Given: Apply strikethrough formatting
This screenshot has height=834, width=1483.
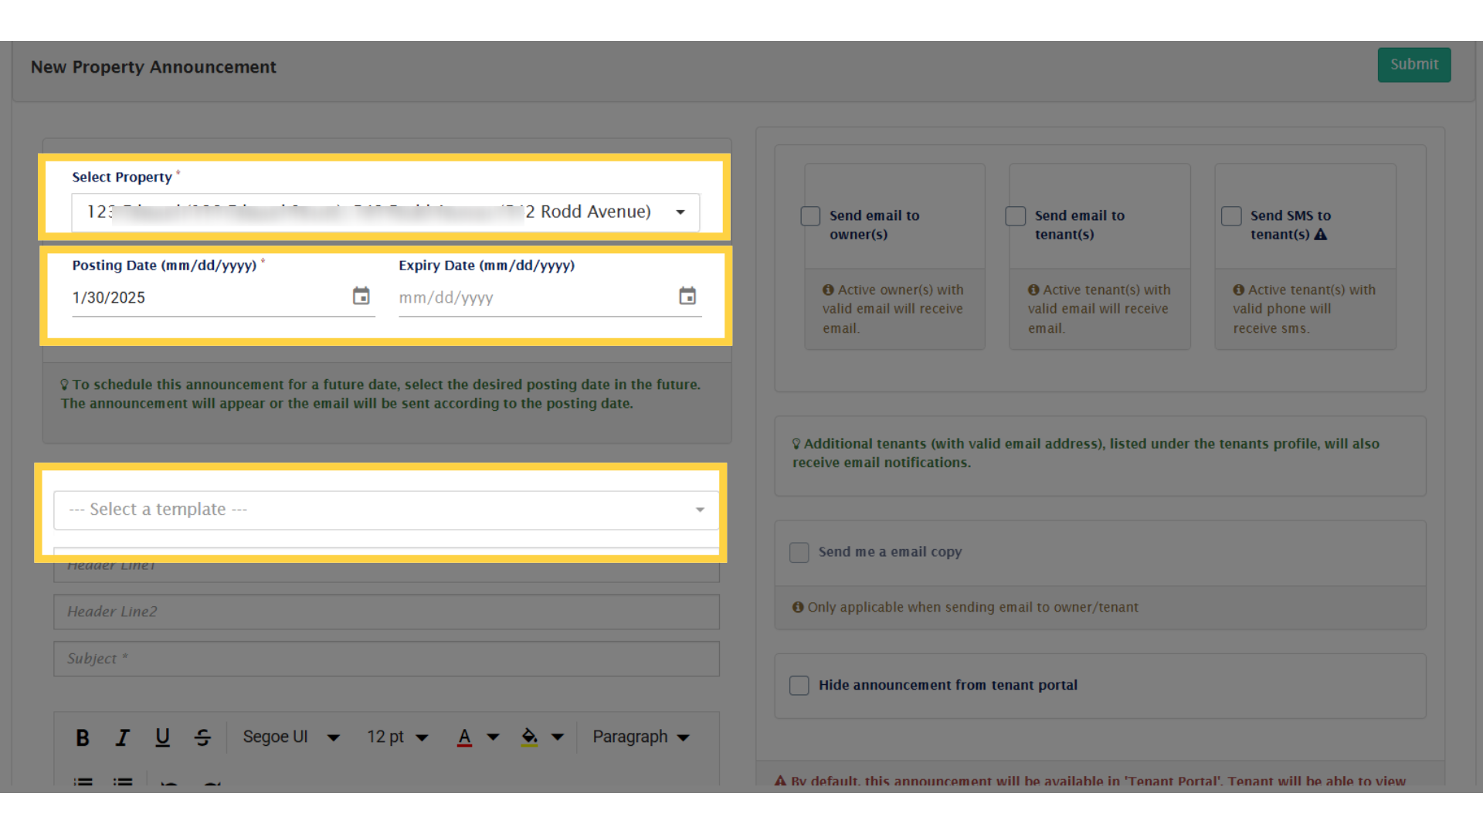Looking at the screenshot, I should tap(202, 737).
